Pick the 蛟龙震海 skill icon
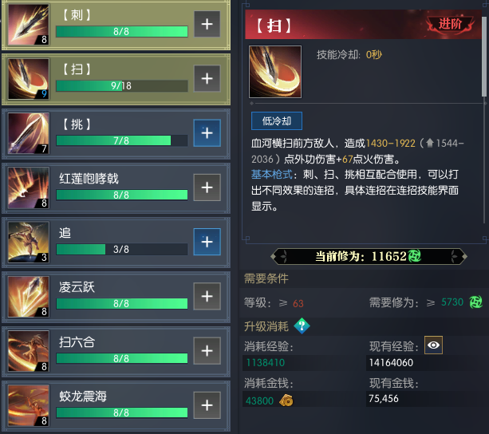Screen dimensions: 489x434 tap(29, 405)
